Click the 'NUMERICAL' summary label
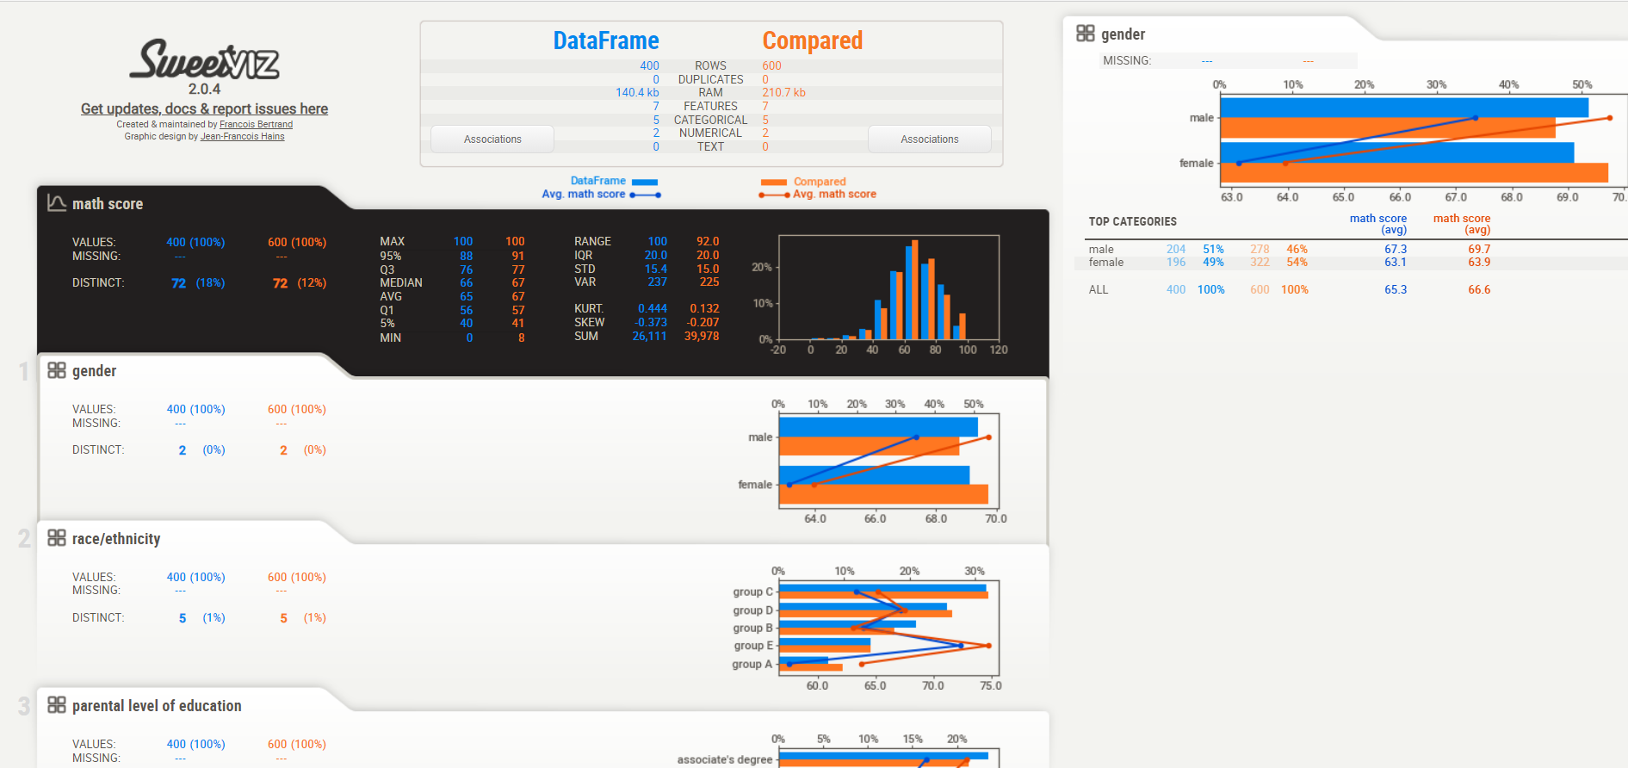Viewport: 1628px width, 768px height. click(710, 133)
